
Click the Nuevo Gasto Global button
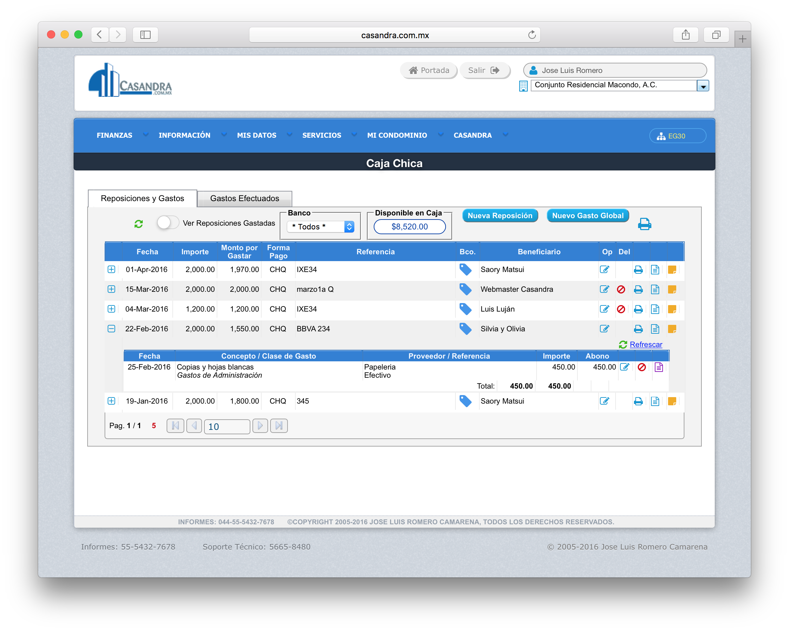pyautogui.click(x=588, y=216)
